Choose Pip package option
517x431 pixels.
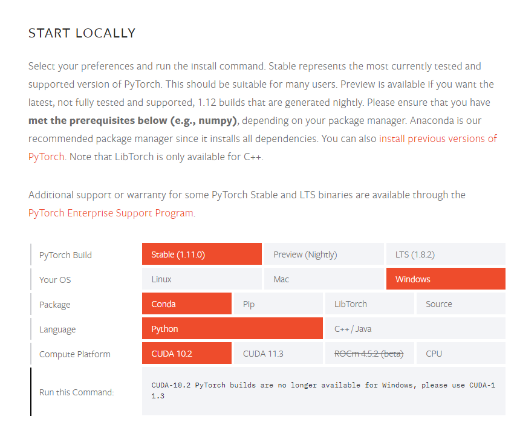pyautogui.click(x=278, y=303)
